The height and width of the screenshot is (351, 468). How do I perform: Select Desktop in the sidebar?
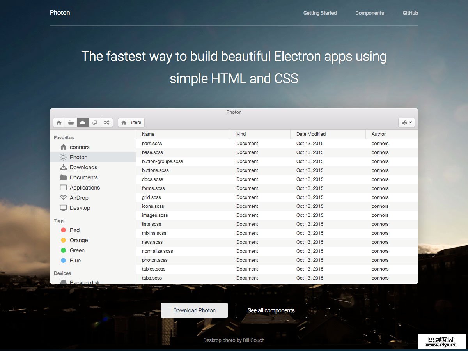(x=80, y=208)
